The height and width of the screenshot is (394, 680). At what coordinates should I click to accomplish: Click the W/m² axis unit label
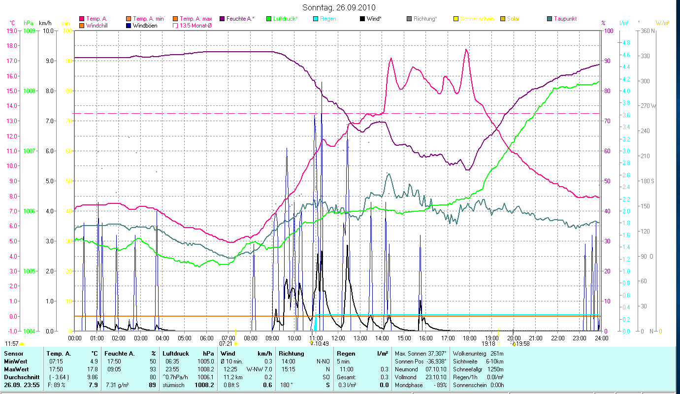(x=662, y=23)
